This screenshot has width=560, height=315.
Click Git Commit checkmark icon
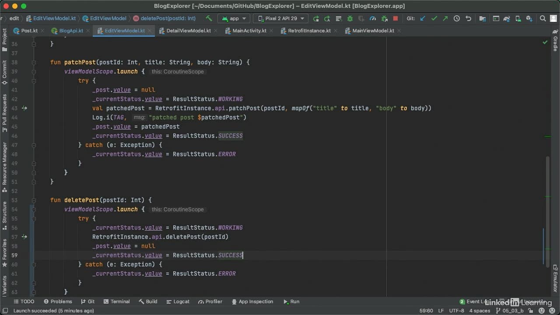pyautogui.click(x=434, y=18)
